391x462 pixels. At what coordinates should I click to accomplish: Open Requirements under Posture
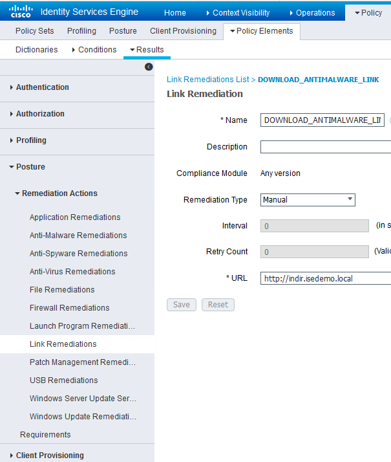(x=45, y=435)
